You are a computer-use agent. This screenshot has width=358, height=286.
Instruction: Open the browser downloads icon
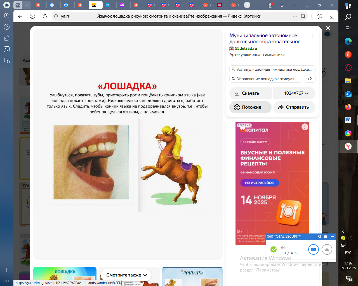point(332,16)
